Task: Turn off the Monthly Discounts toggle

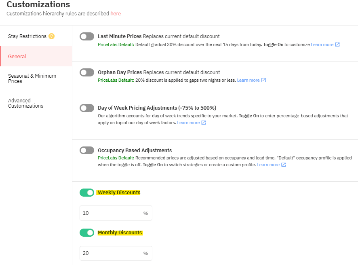Action: pos(86,233)
